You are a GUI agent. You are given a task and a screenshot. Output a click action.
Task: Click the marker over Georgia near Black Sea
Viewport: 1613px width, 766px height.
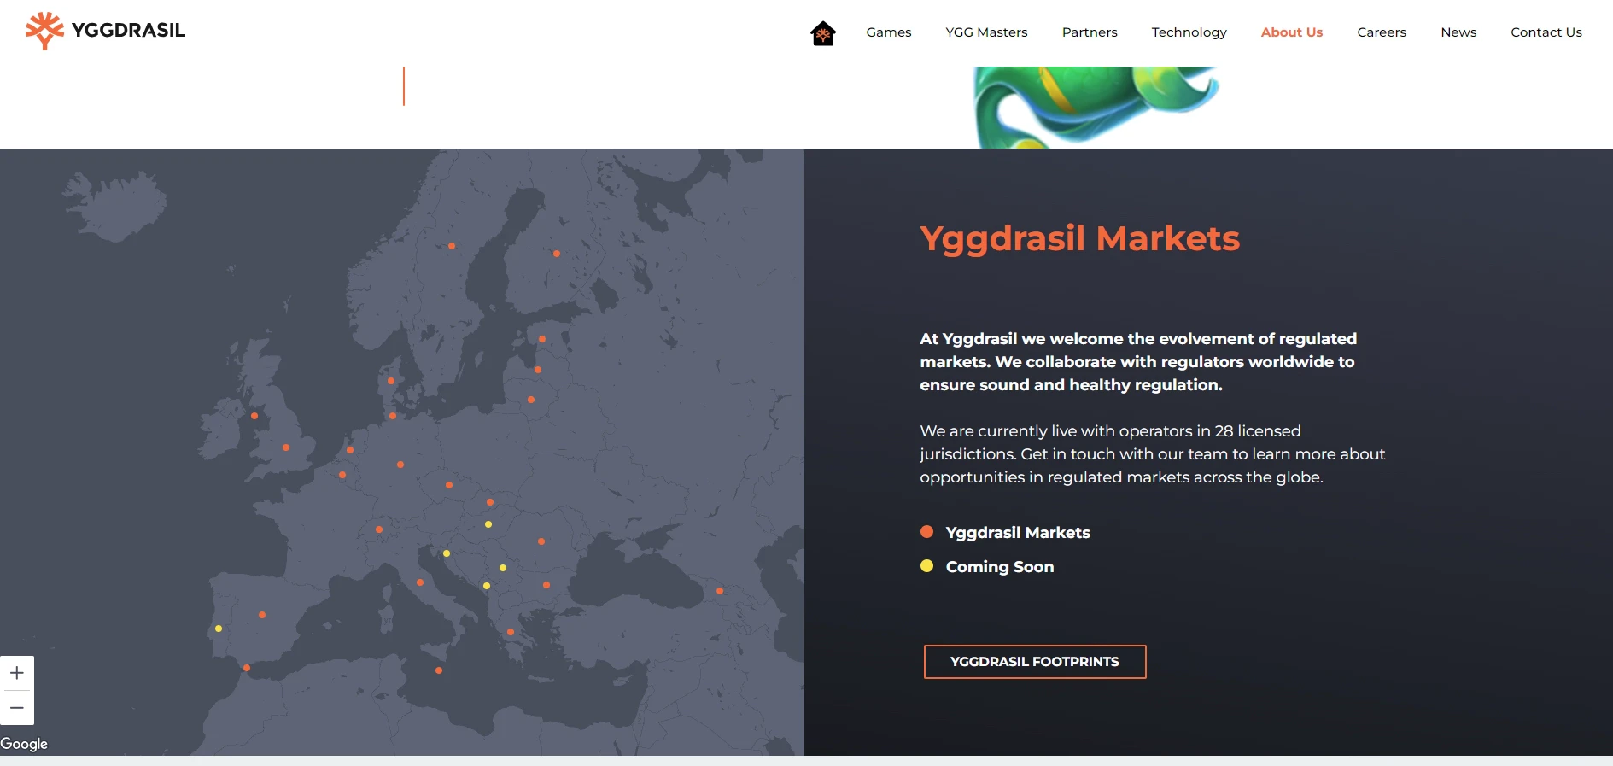click(x=720, y=591)
